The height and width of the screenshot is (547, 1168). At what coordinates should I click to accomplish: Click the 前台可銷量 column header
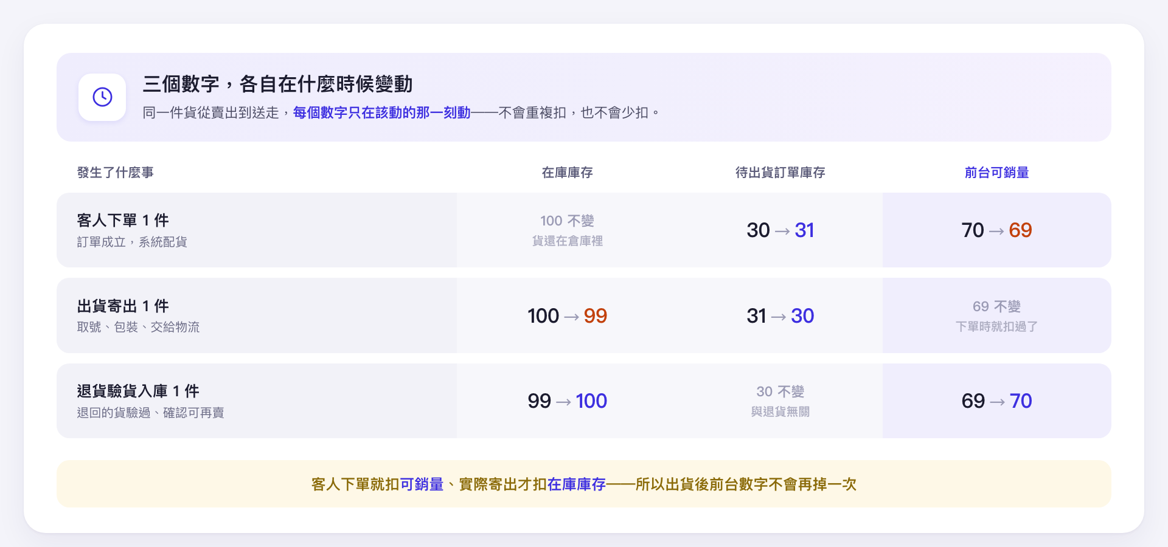[x=996, y=173]
